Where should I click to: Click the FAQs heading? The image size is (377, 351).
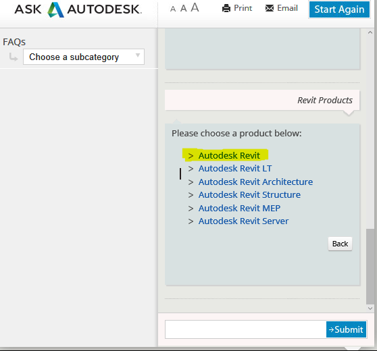coord(14,42)
